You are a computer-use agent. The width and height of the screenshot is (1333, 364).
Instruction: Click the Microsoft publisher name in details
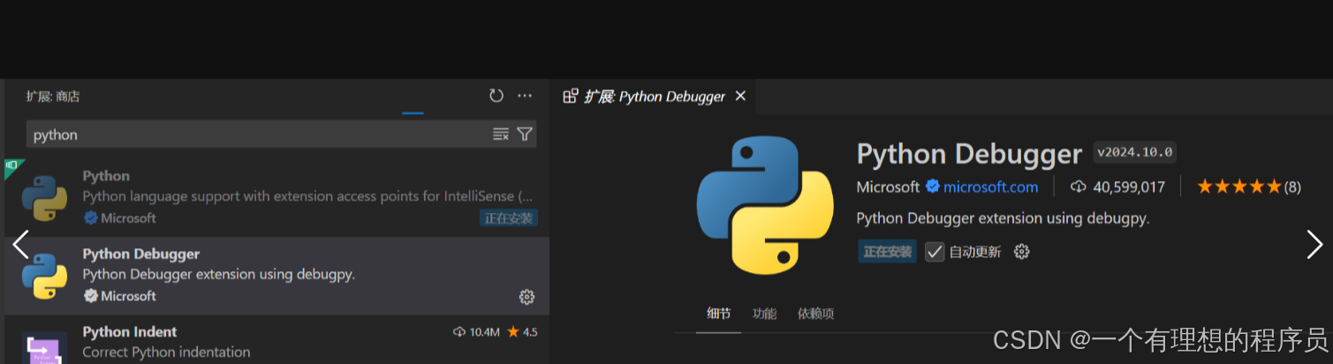[x=888, y=186]
